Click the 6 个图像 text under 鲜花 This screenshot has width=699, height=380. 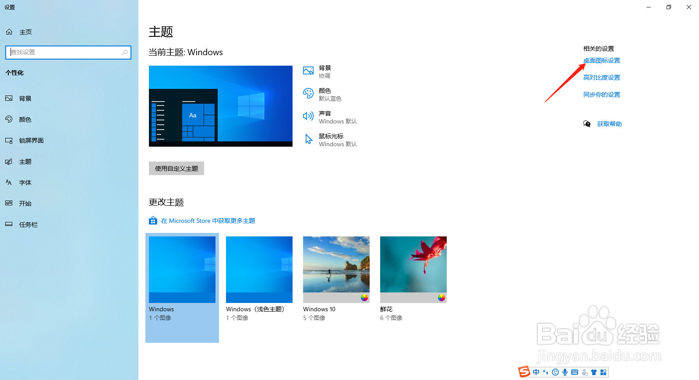(392, 318)
